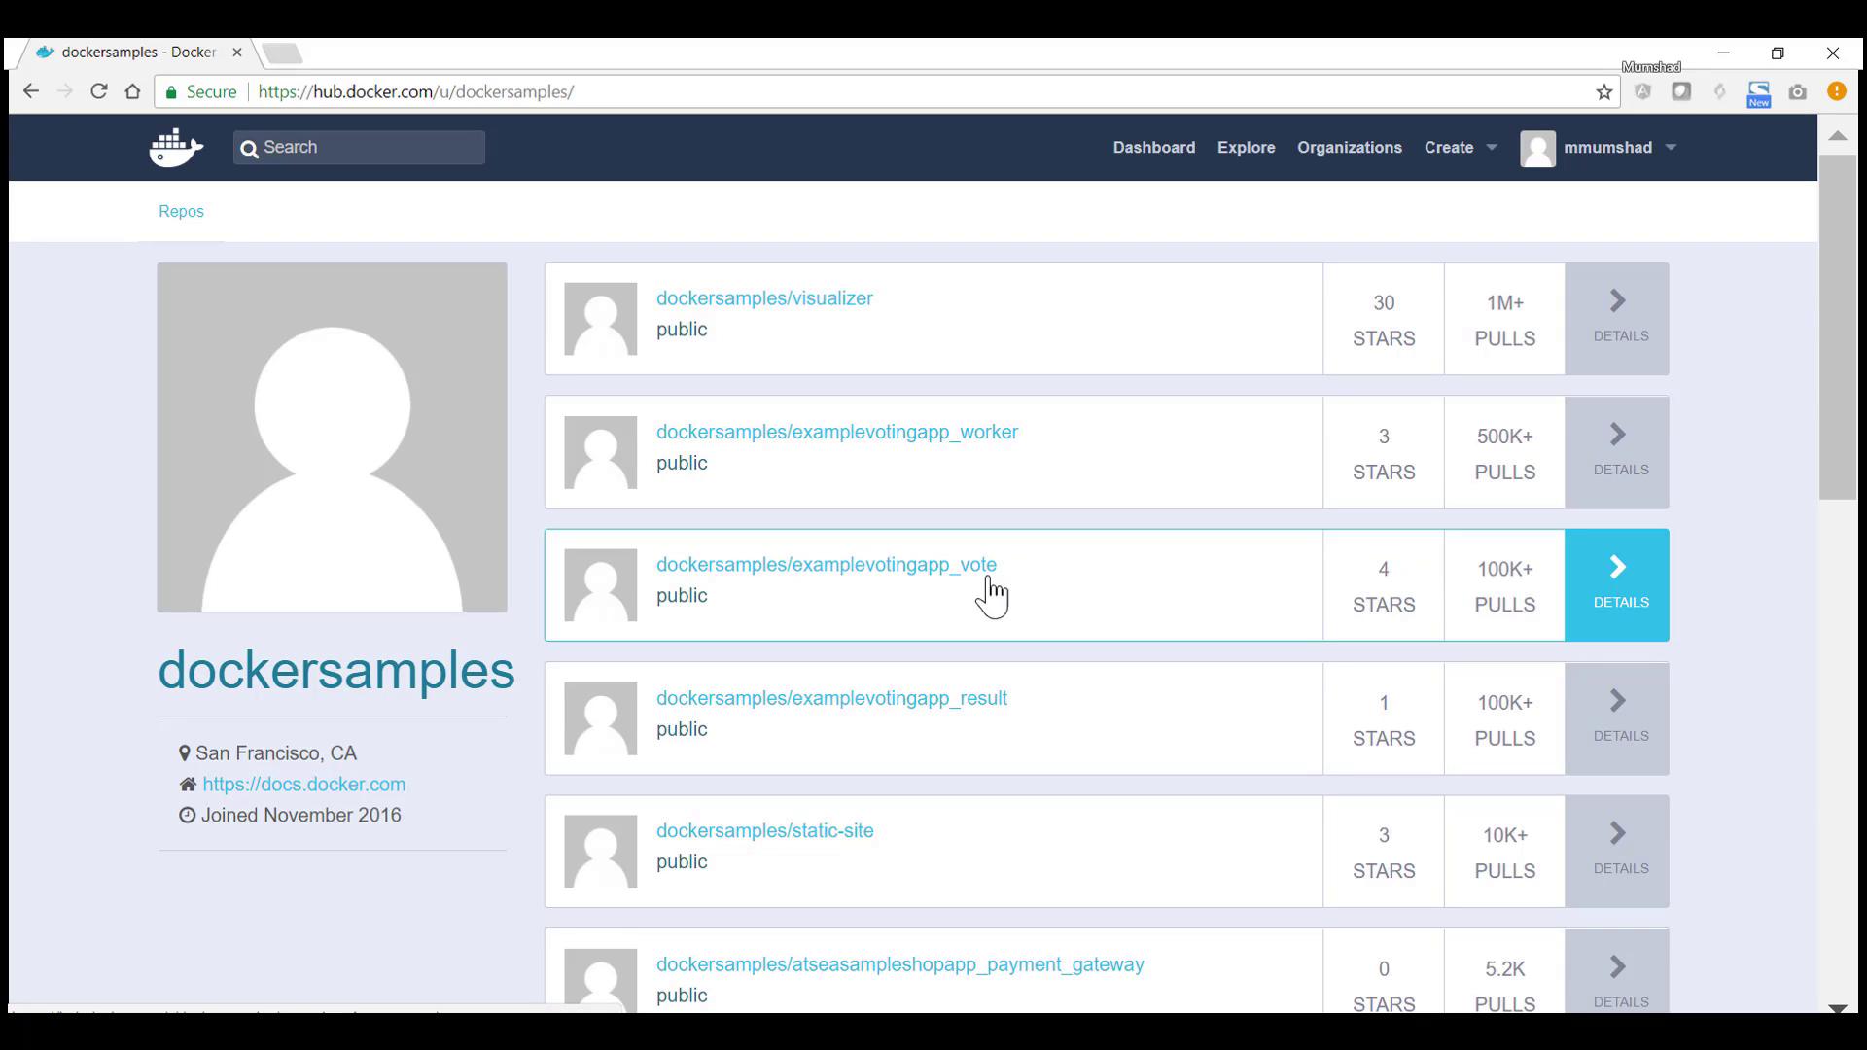The height and width of the screenshot is (1050, 1867).
Task: Click the dockersamples profile avatar image
Action: tap(332, 437)
